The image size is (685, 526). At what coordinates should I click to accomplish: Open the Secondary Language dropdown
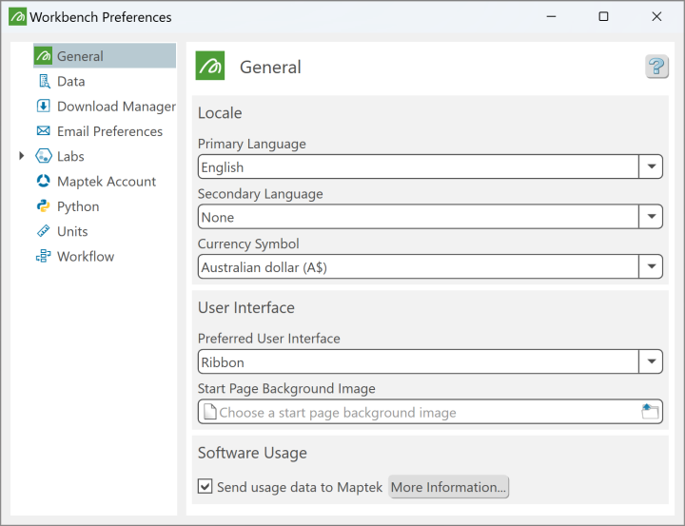[651, 217]
